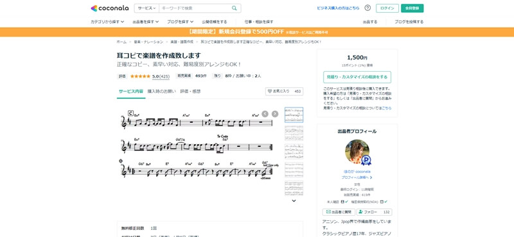Select the second sheet music thumbnail
514x237 pixels.
pyautogui.click(x=294, y=133)
